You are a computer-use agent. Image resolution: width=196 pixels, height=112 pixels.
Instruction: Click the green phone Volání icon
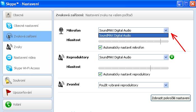coord(8,104)
